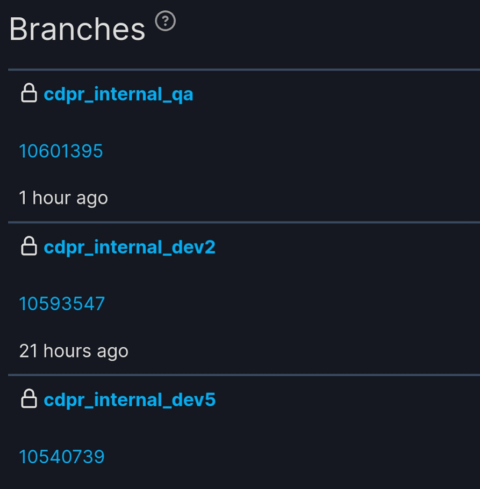480x489 pixels.
Task: Click blank space right of cdpr_internal_dev5 name
Action: 344,400
